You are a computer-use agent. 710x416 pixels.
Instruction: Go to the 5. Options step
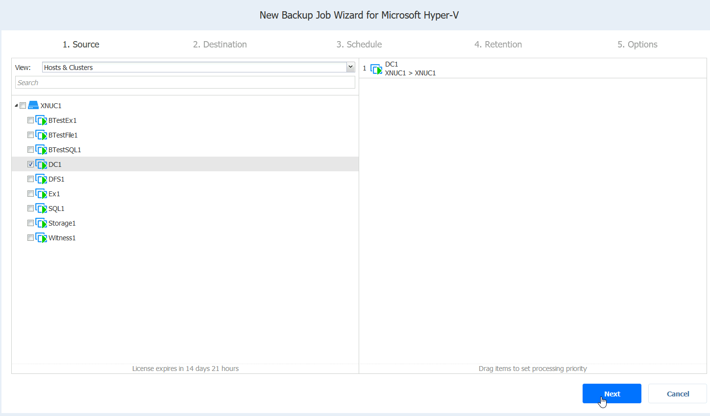pos(637,45)
